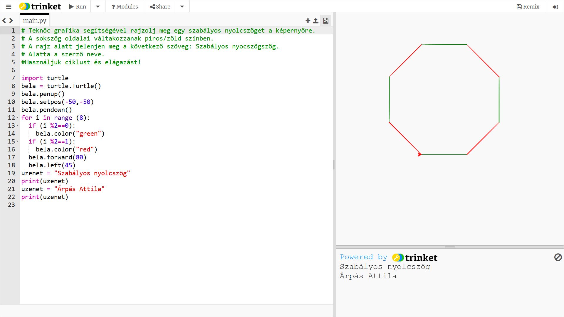Fold the if block on line 15

[17, 141]
